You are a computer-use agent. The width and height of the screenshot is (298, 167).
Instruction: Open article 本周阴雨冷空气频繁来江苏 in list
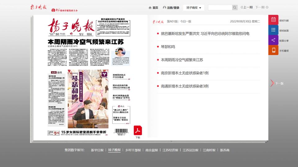(182, 60)
